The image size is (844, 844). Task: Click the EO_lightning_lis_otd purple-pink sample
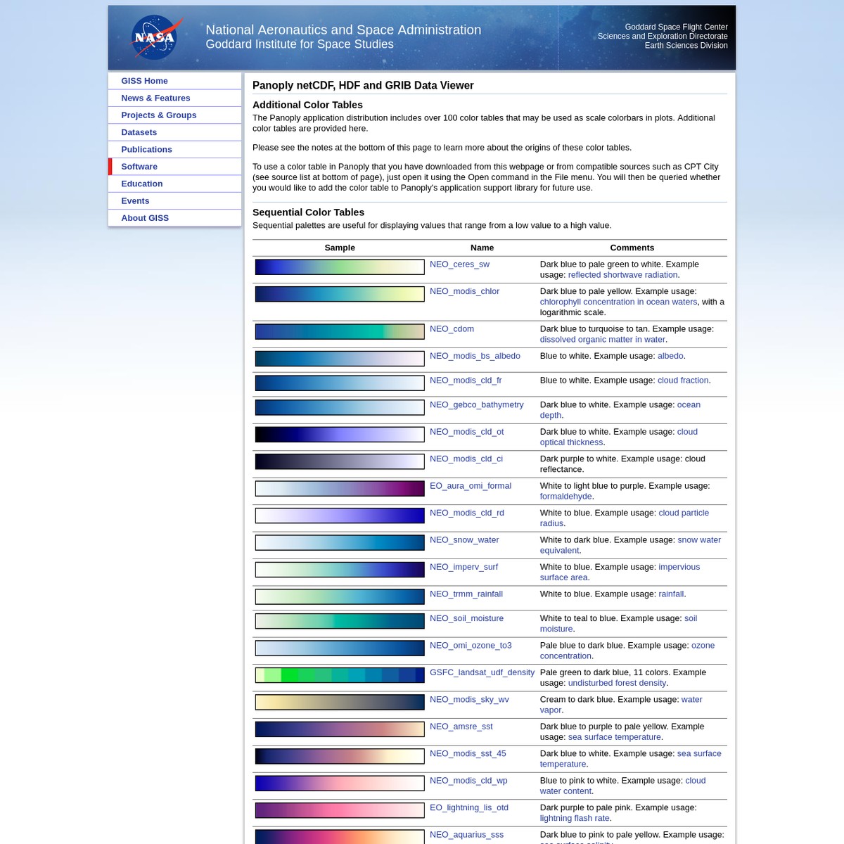(x=340, y=811)
